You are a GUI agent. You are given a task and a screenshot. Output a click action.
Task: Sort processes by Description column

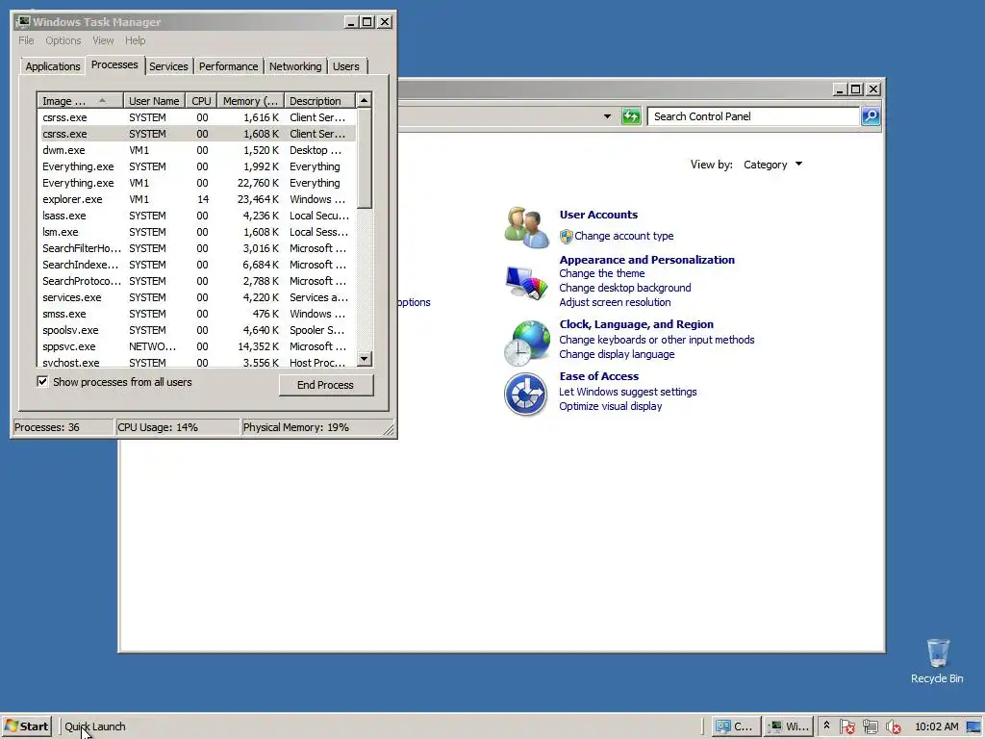coord(319,100)
